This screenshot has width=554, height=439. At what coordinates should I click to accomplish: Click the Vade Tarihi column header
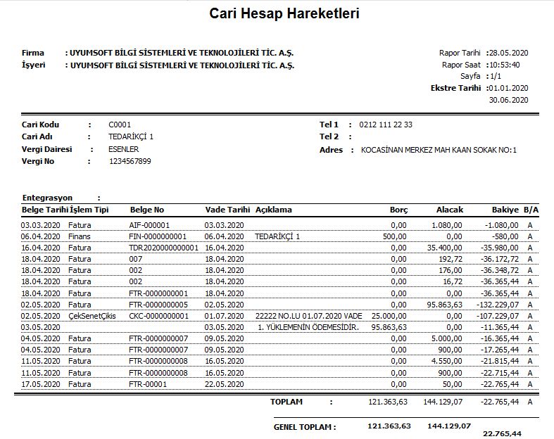coord(227,210)
